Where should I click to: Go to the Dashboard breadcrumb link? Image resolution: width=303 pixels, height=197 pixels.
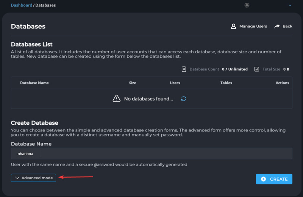[x=22, y=5]
